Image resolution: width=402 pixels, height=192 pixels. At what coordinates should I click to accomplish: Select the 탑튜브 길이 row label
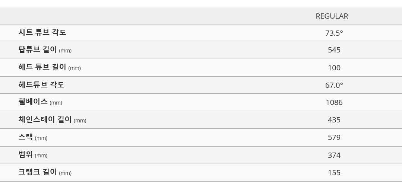[x=38, y=49]
